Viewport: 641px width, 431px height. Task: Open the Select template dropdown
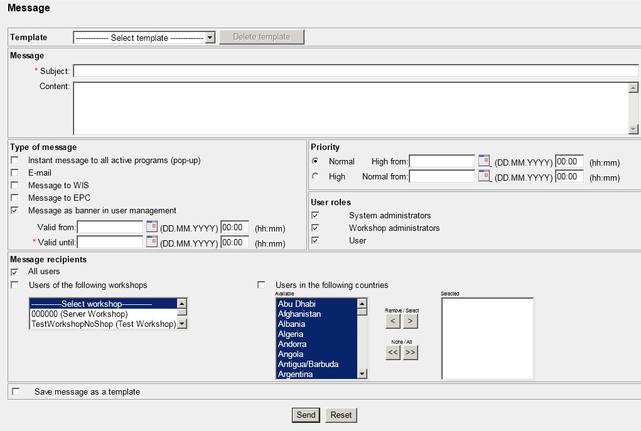[144, 38]
